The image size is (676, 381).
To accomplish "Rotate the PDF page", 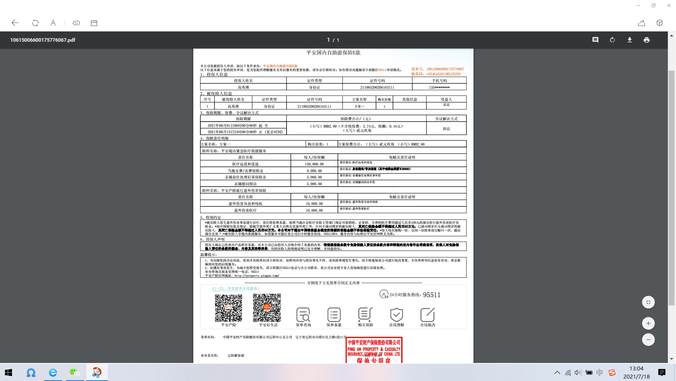I will click(612, 40).
